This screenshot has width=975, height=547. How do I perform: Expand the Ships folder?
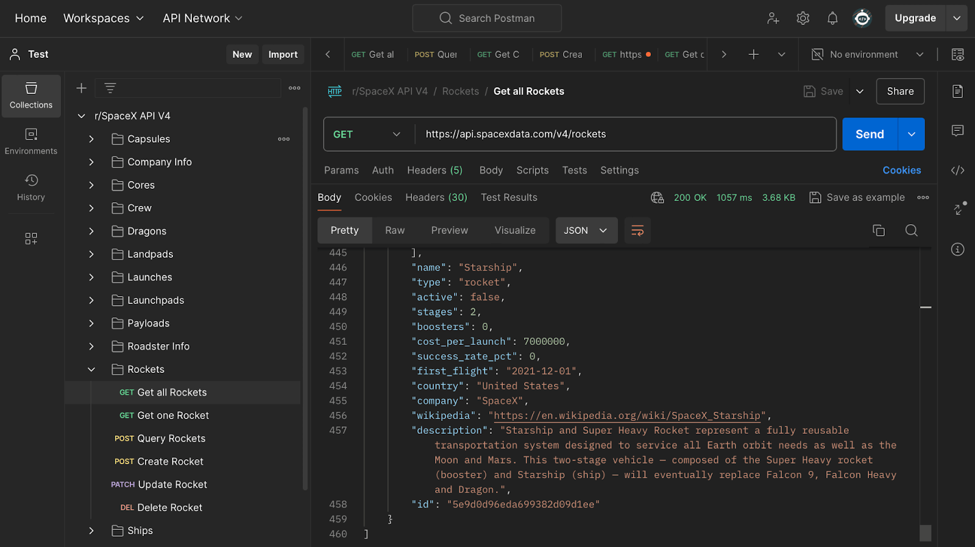pyautogui.click(x=91, y=531)
